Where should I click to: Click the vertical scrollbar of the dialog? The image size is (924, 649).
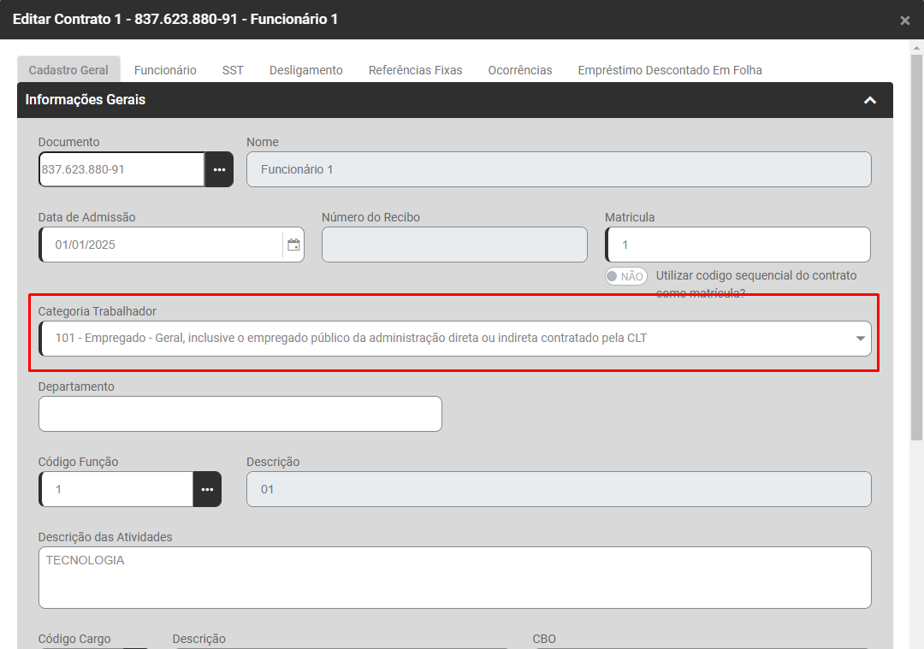pos(916,257)
